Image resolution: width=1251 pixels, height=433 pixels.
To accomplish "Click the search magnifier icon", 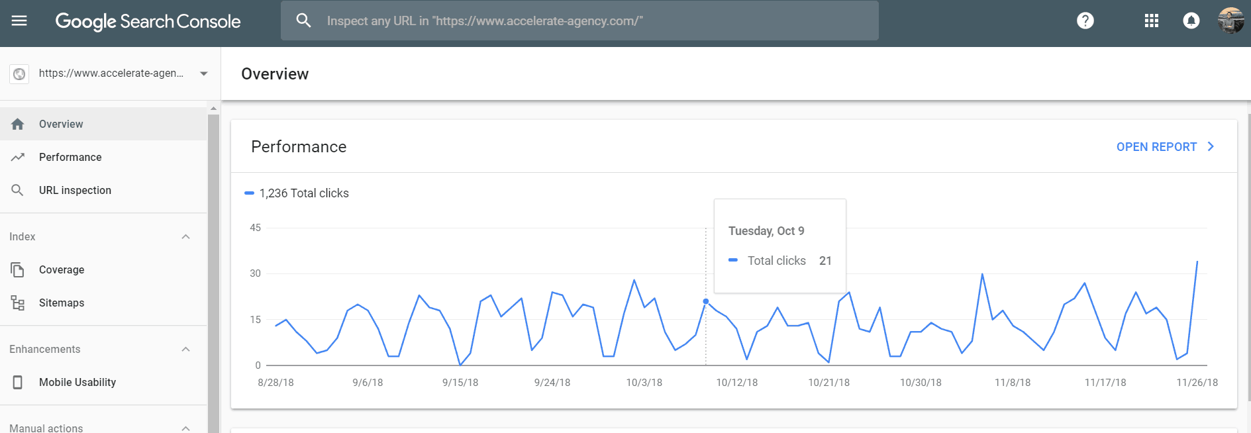I will [x=303, y=21].
